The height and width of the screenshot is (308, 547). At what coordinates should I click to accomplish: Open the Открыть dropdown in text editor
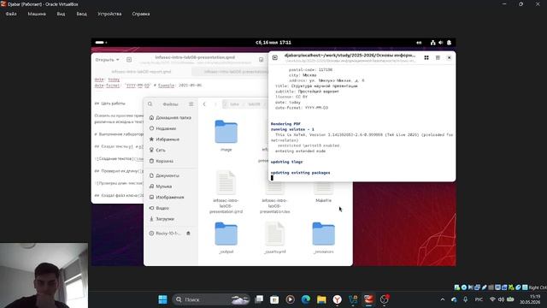pyautogui.click(x=107, y=60)
